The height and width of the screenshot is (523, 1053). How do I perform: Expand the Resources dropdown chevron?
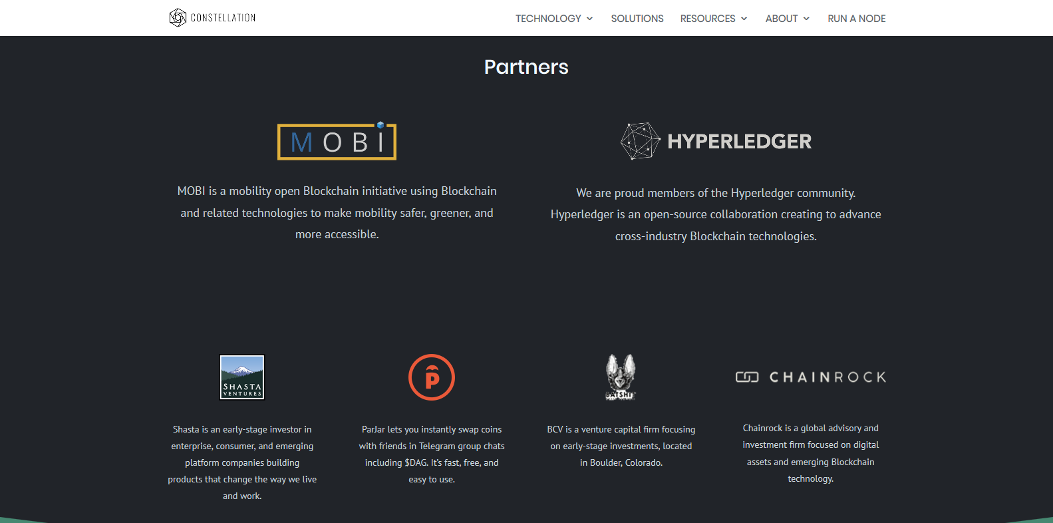[x=744, y=19]
